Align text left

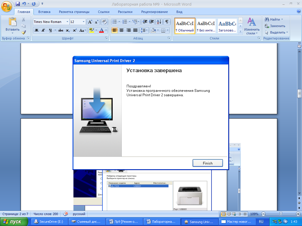tap(115, 30)
